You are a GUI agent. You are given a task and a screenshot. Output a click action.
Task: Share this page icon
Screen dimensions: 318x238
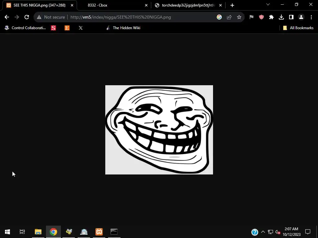click(x=229, y=17)
